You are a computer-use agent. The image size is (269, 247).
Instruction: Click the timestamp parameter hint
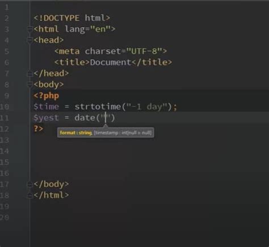123,133
